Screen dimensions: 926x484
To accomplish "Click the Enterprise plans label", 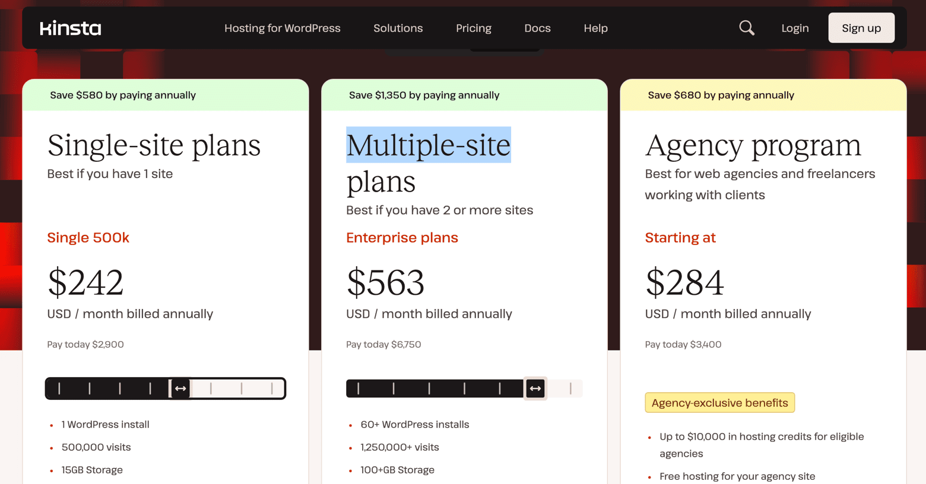I will point(402,237).
